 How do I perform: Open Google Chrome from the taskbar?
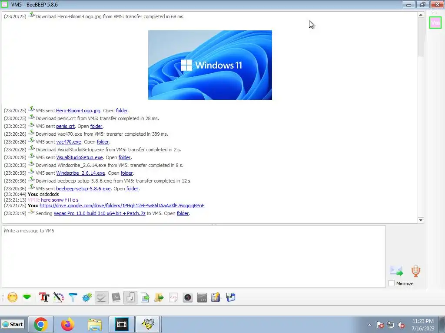40,324
